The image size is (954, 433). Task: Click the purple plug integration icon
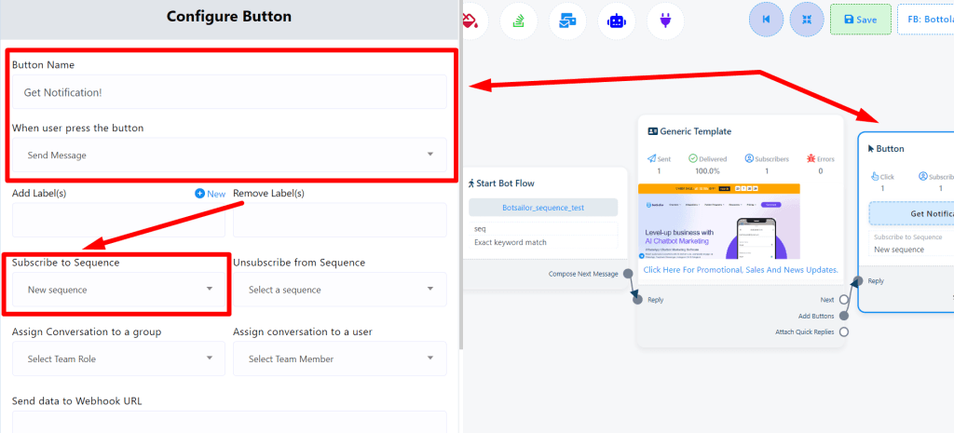(665, 20)
